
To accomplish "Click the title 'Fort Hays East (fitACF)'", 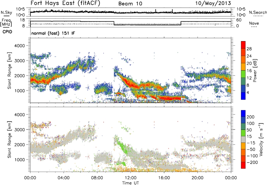I will coord(65,3).
